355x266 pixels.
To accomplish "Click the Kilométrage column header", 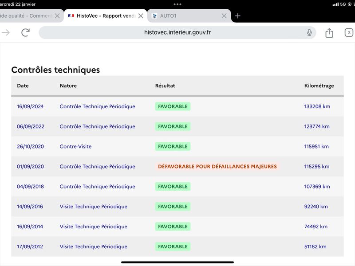I will coord(319,86).
